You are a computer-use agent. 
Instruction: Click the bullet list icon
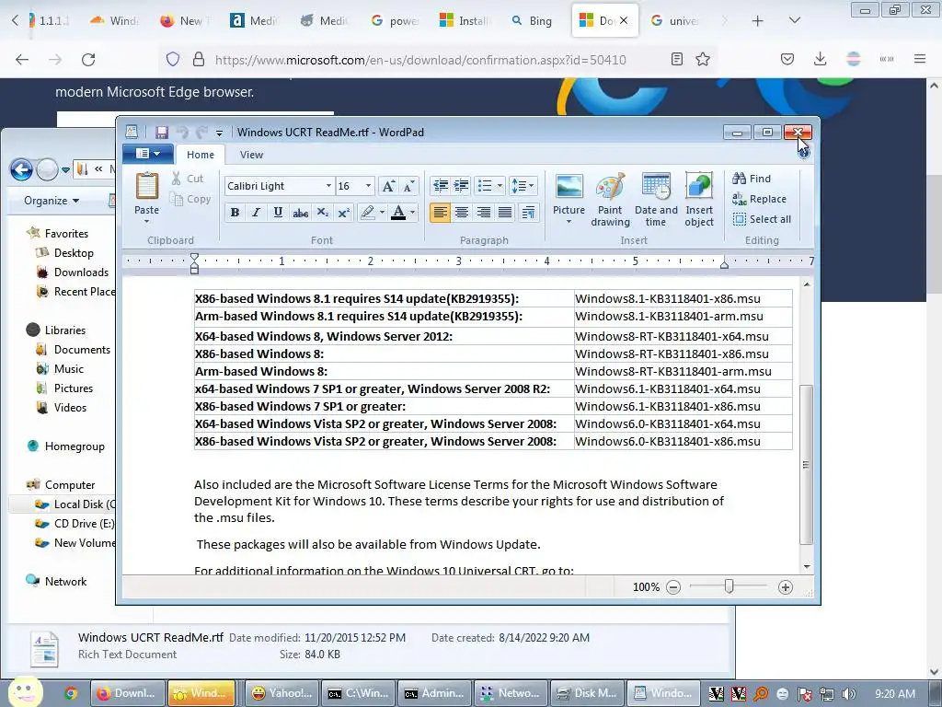click(x=485, y=186)
